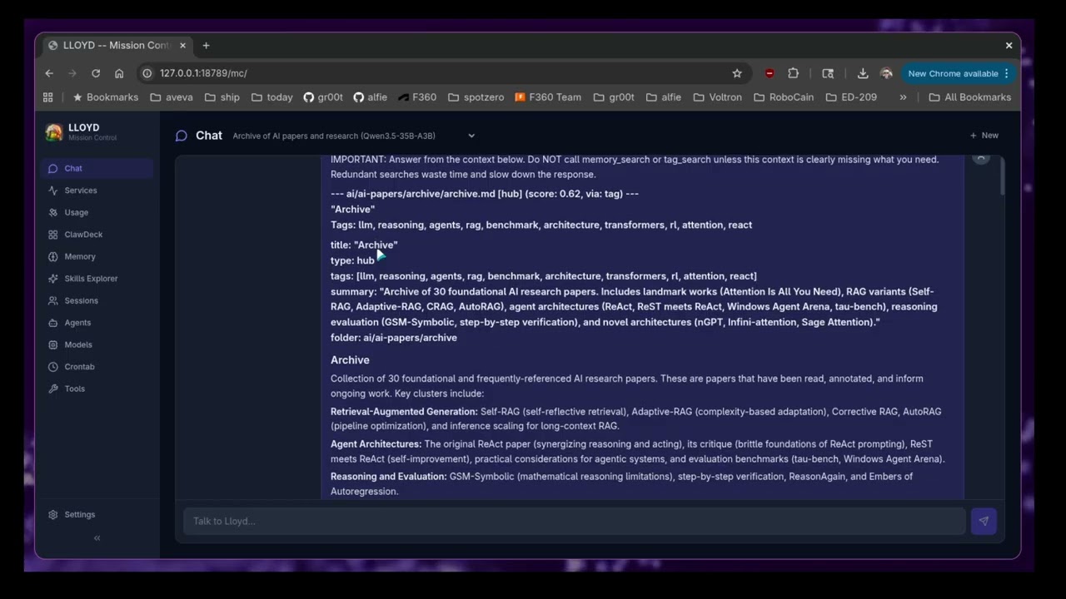Screen dimensions: 1066x599
Task: Click the chat bubble icon beside Chat title
Action: tap(181, 136)
